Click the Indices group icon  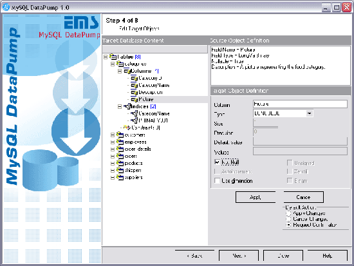coord(127,106)
